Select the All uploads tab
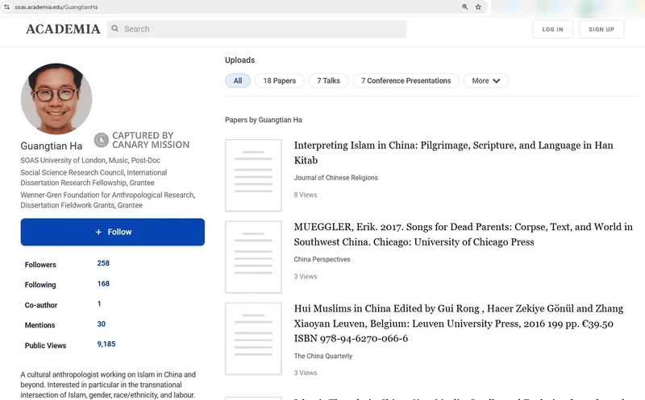The height and width of the screenshot is (400, 645). (238, 80)
